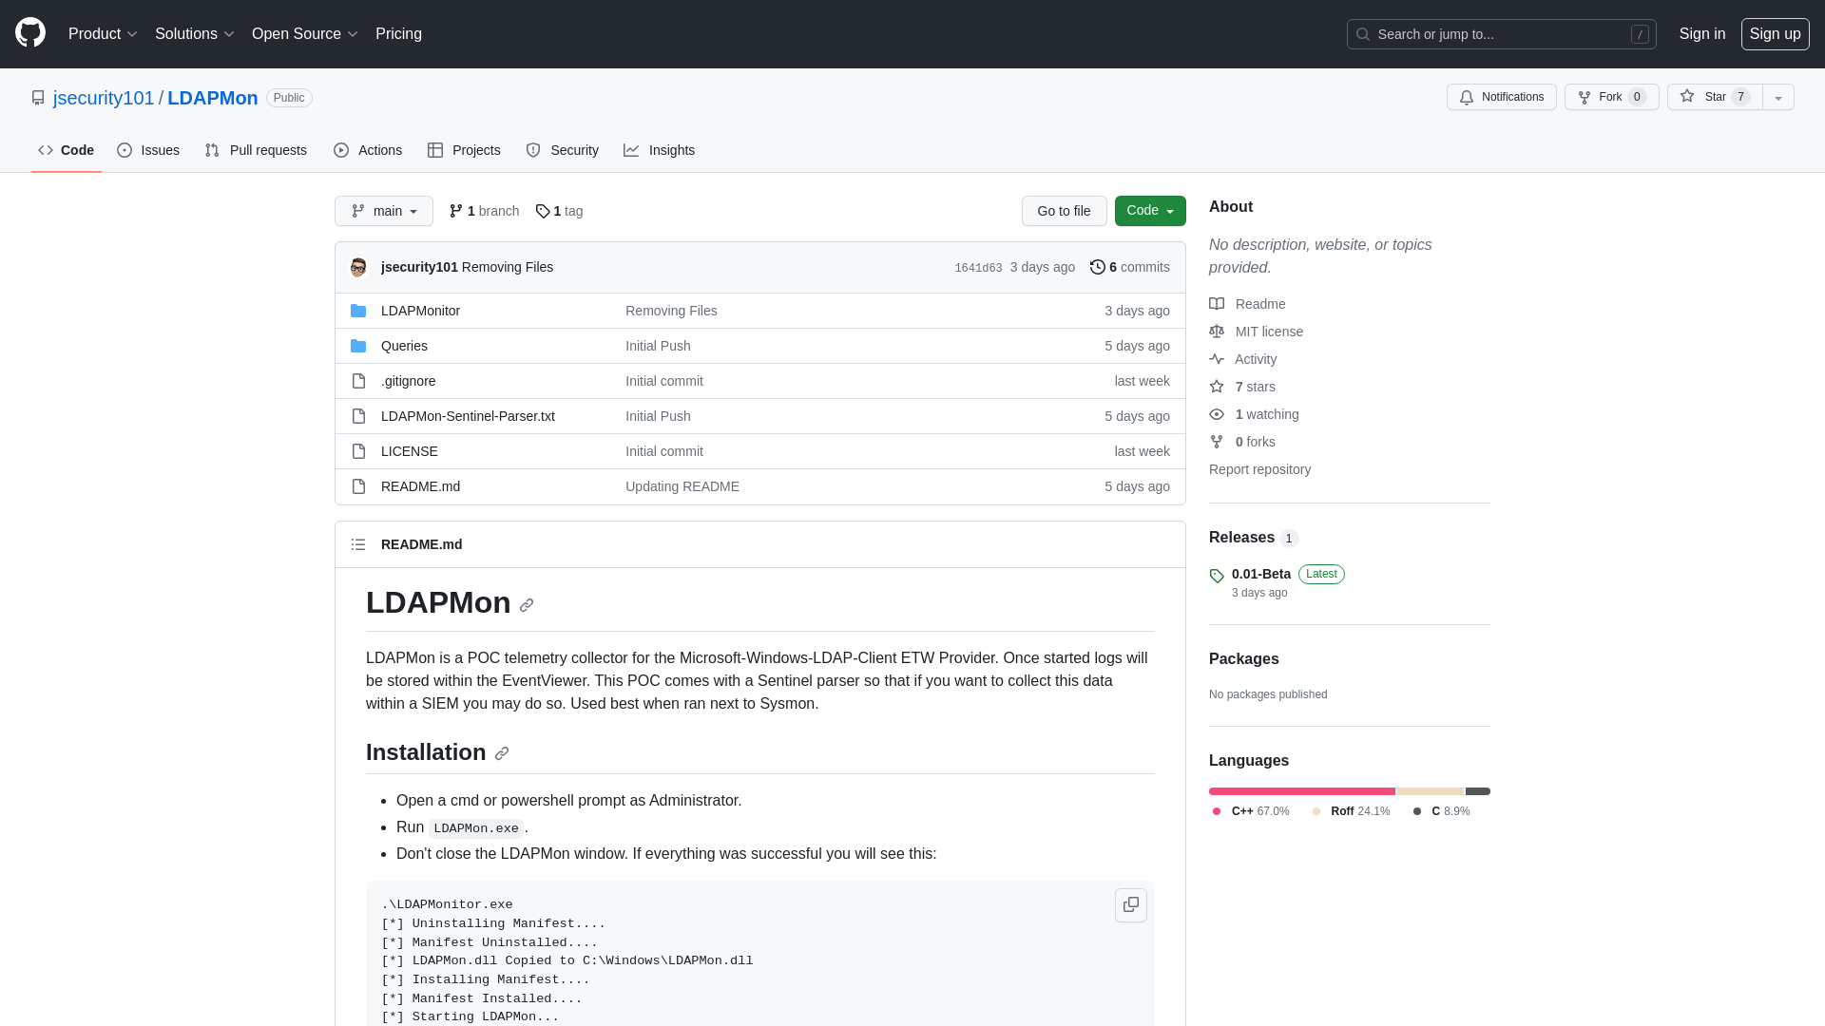The image size is (1825, 1026).
Task: Focus the Search or jump to field
Action: pyautogui.click(x=1501, y=34)
